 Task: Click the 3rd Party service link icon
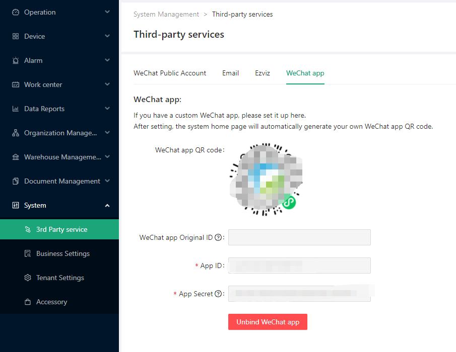(x=28, y=229)
